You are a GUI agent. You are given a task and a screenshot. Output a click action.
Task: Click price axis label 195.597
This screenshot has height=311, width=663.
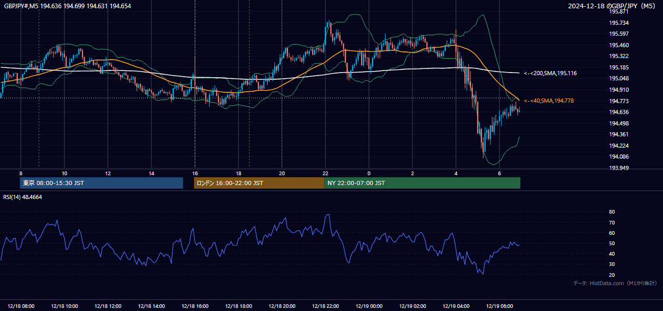click(619, 34)
